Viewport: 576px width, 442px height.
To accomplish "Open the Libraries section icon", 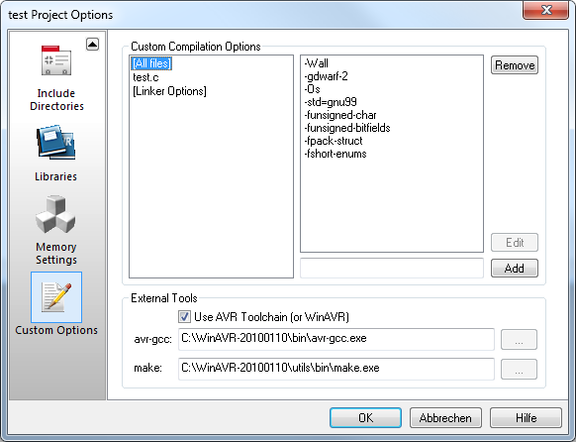I will 55,143.
